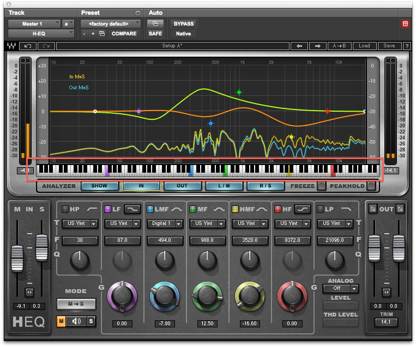
Task: Click the copy preset settings icon
Action: click(102, 34)
